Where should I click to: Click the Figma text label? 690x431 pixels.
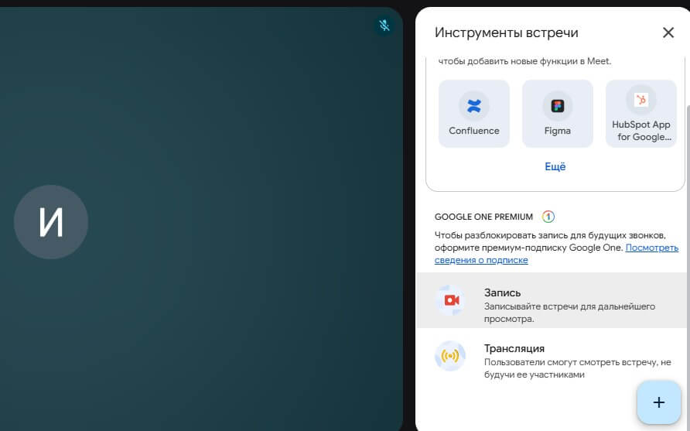557,131
